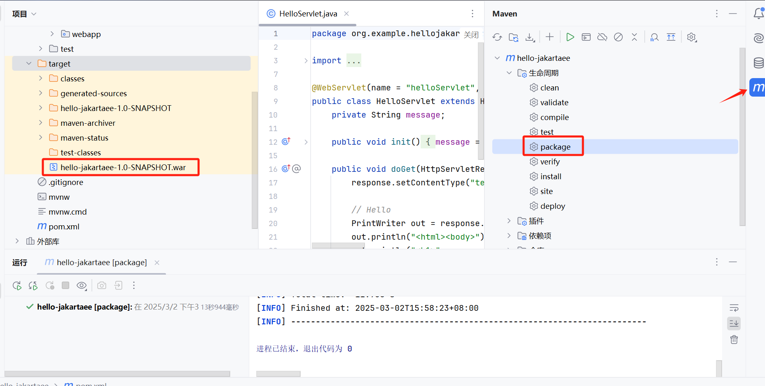Expand the classes folder
This screenshot has width=765, height=386.
(40, 78)
